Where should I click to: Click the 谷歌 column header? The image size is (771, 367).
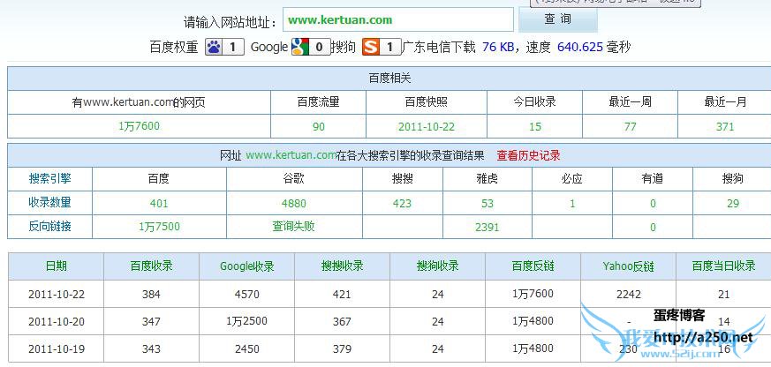tap(293, 178)
